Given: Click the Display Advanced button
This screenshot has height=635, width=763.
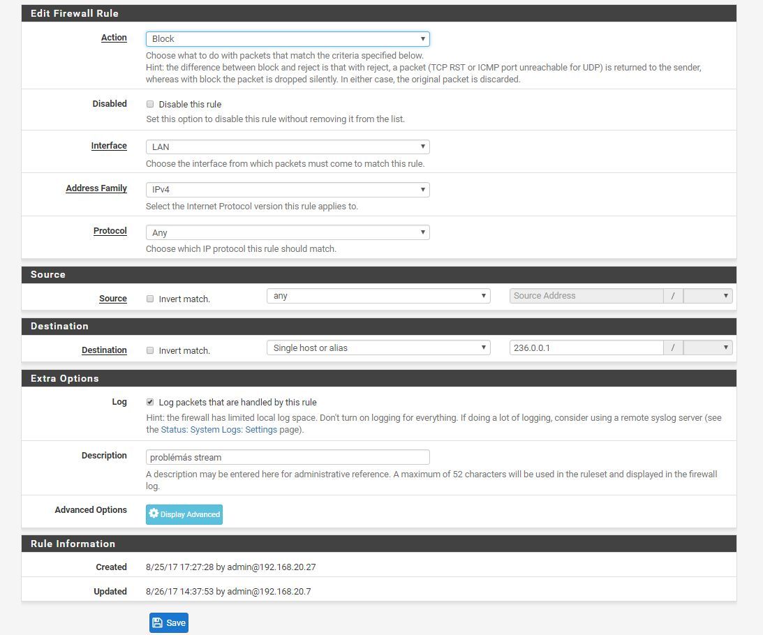Looking at the screenshot, I should click(184, 514).
